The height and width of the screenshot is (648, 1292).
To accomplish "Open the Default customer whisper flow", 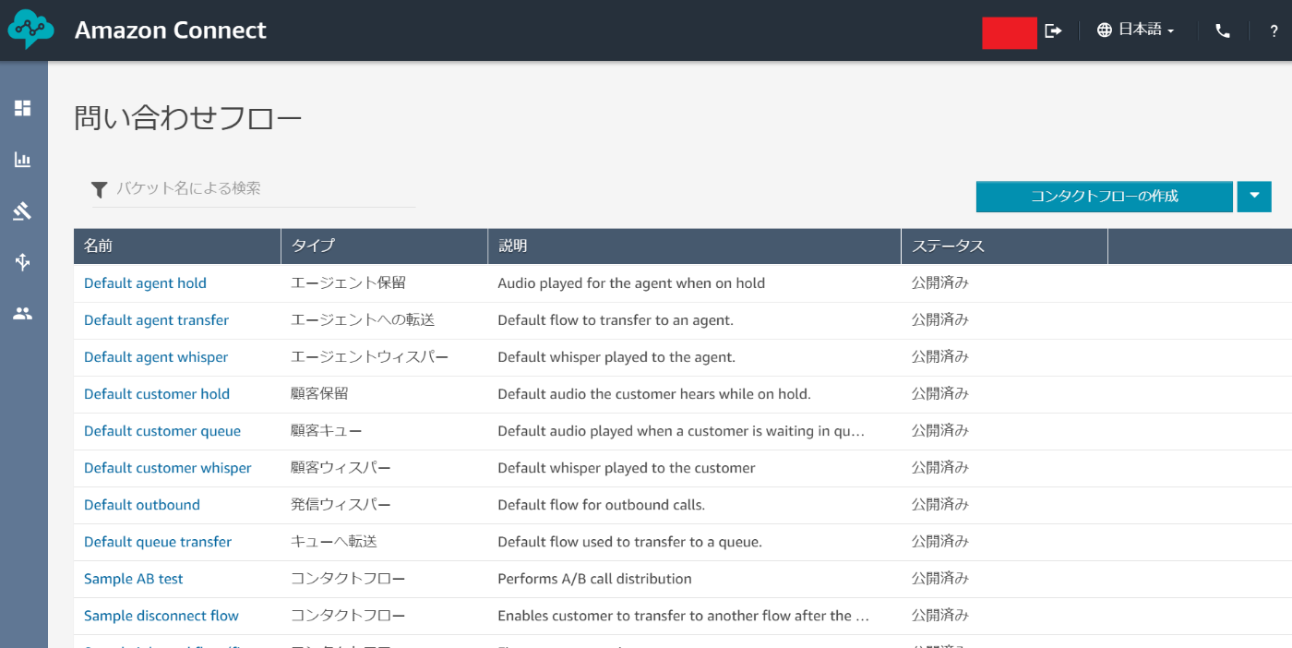I will pos(168,468).
